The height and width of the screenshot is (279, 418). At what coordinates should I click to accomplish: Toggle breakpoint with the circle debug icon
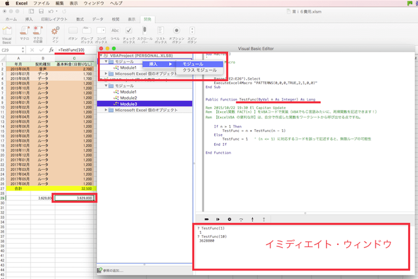click(x=229, y=220)
